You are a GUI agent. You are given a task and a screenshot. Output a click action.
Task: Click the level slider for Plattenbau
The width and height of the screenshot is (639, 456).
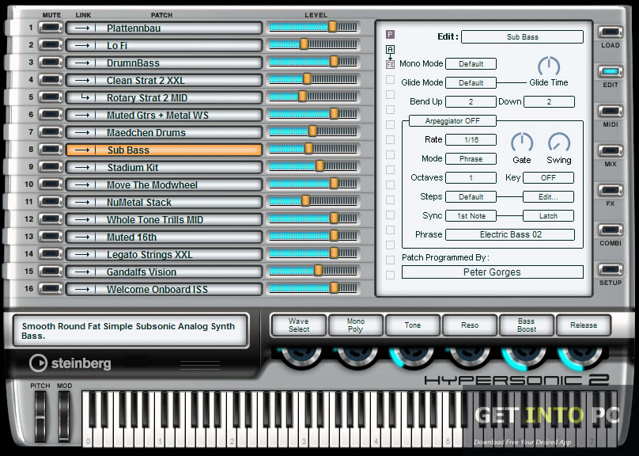(313, 28)
